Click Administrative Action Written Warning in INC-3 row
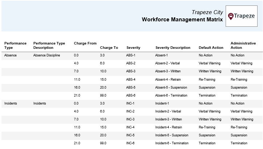The image size is (263, 149). (242, 119)
